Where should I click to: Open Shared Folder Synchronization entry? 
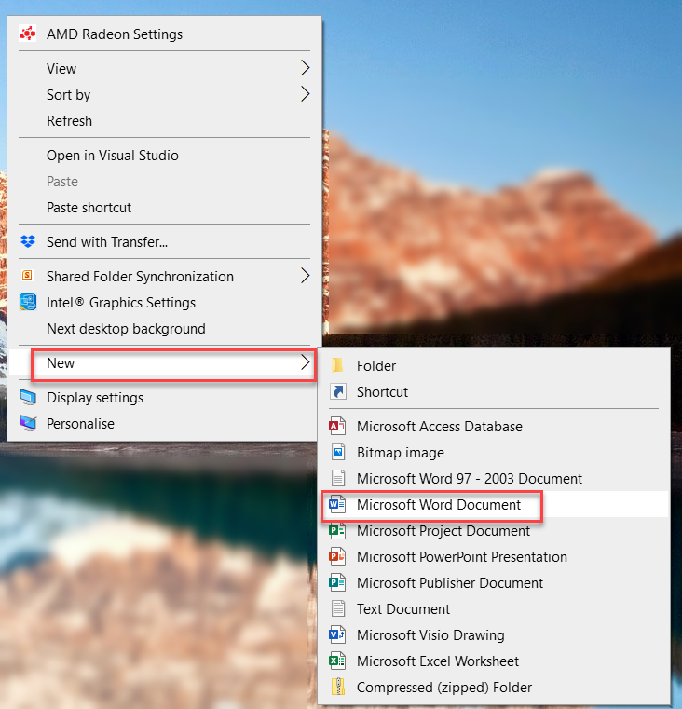point(164,277)
